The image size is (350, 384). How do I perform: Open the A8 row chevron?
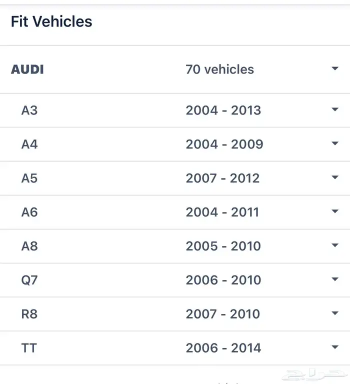(x=335, y=246)
